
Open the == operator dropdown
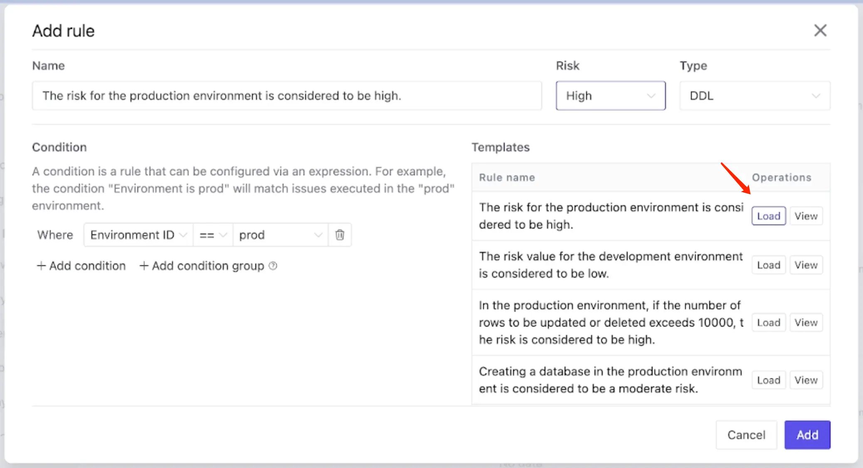212,235
